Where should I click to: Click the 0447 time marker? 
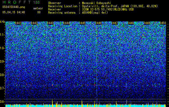click(x=114, y=23)
